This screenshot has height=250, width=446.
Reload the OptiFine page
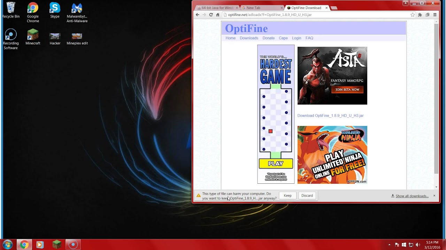click(x=211, y=15)
